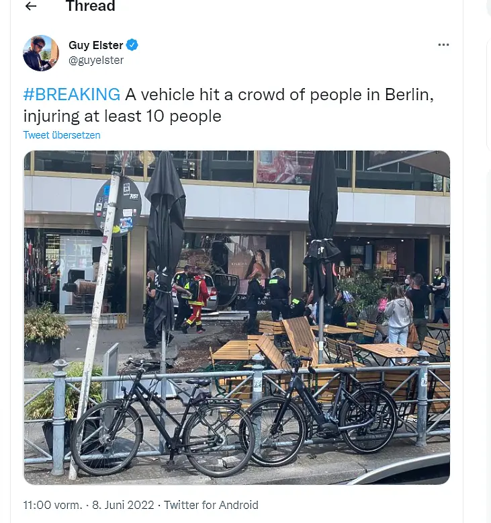Click the text 'A vehicle hit a crowd'
The image size is (491, 523).
click(x=210, y=94)
